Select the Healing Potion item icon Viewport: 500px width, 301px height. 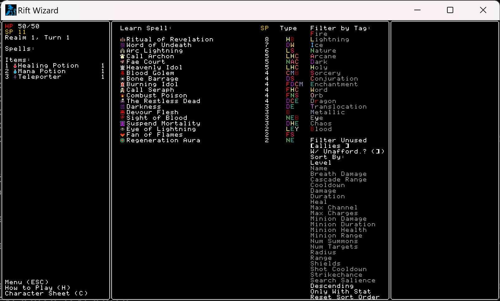point(15,66)
